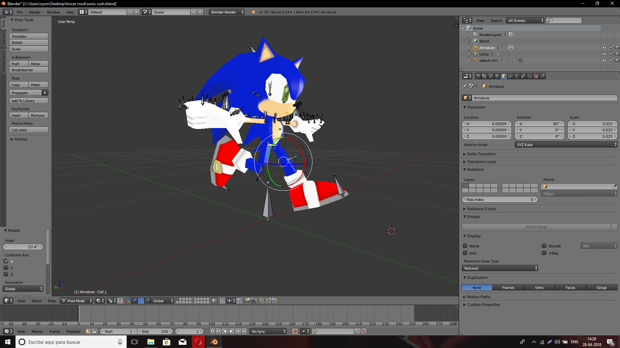Image resolution: width=620 pixels, height=348 pixels.
Task: Open the Help menu
Action: [x=70, y=12]
